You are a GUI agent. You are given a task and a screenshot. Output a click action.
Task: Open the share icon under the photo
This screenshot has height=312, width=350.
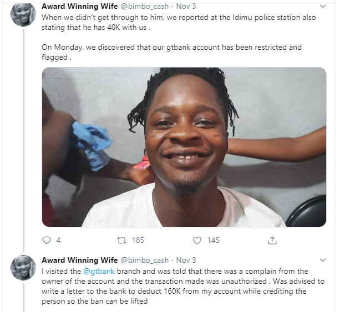coord(272,240)
